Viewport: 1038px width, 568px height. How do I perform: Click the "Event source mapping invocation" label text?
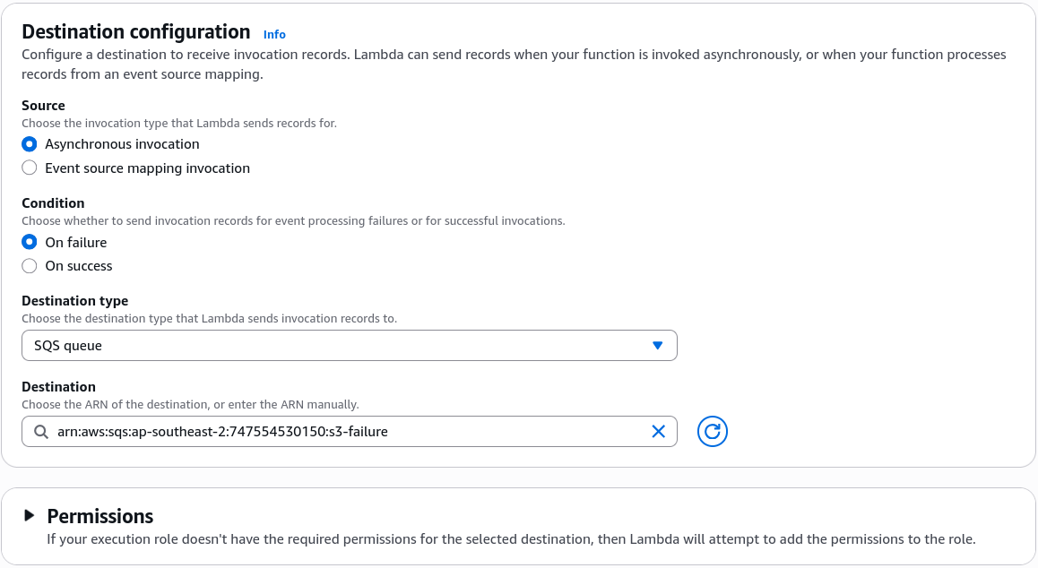[148, 168]
